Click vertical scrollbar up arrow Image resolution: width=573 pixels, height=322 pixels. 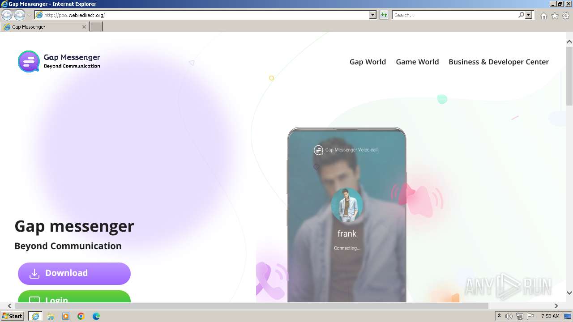(569, 42)
